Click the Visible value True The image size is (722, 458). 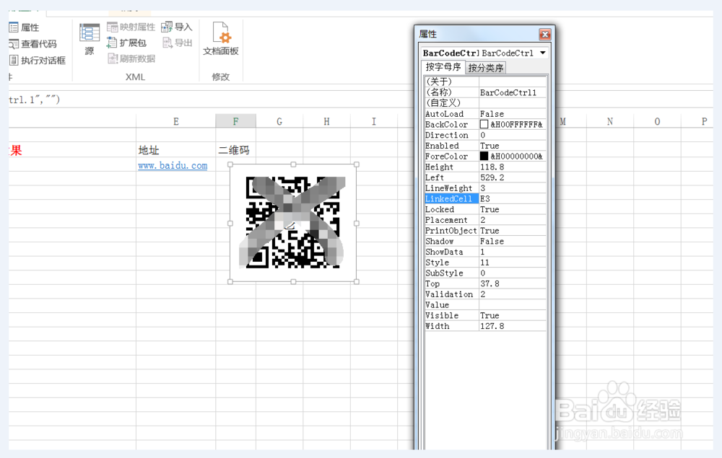click(x=513, y=315)
